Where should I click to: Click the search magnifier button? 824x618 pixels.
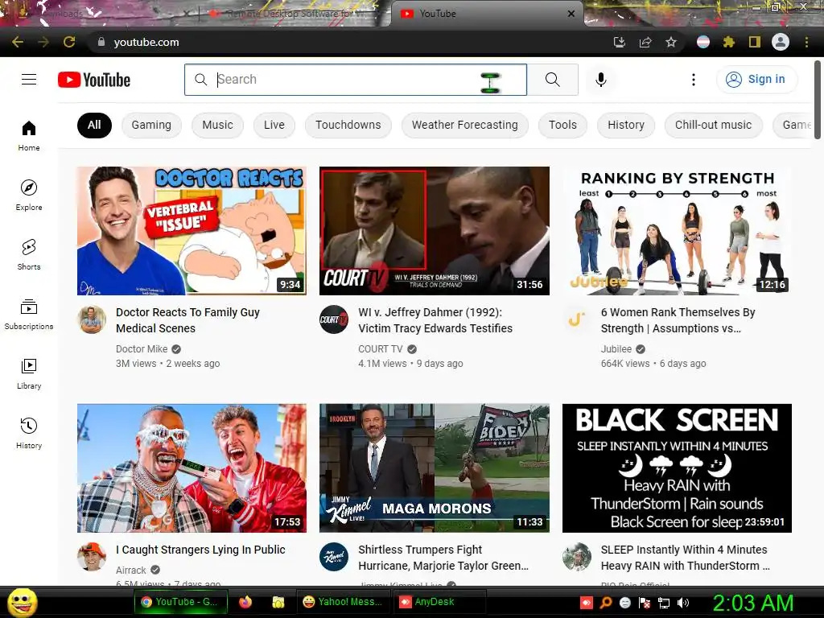point(552,80)
